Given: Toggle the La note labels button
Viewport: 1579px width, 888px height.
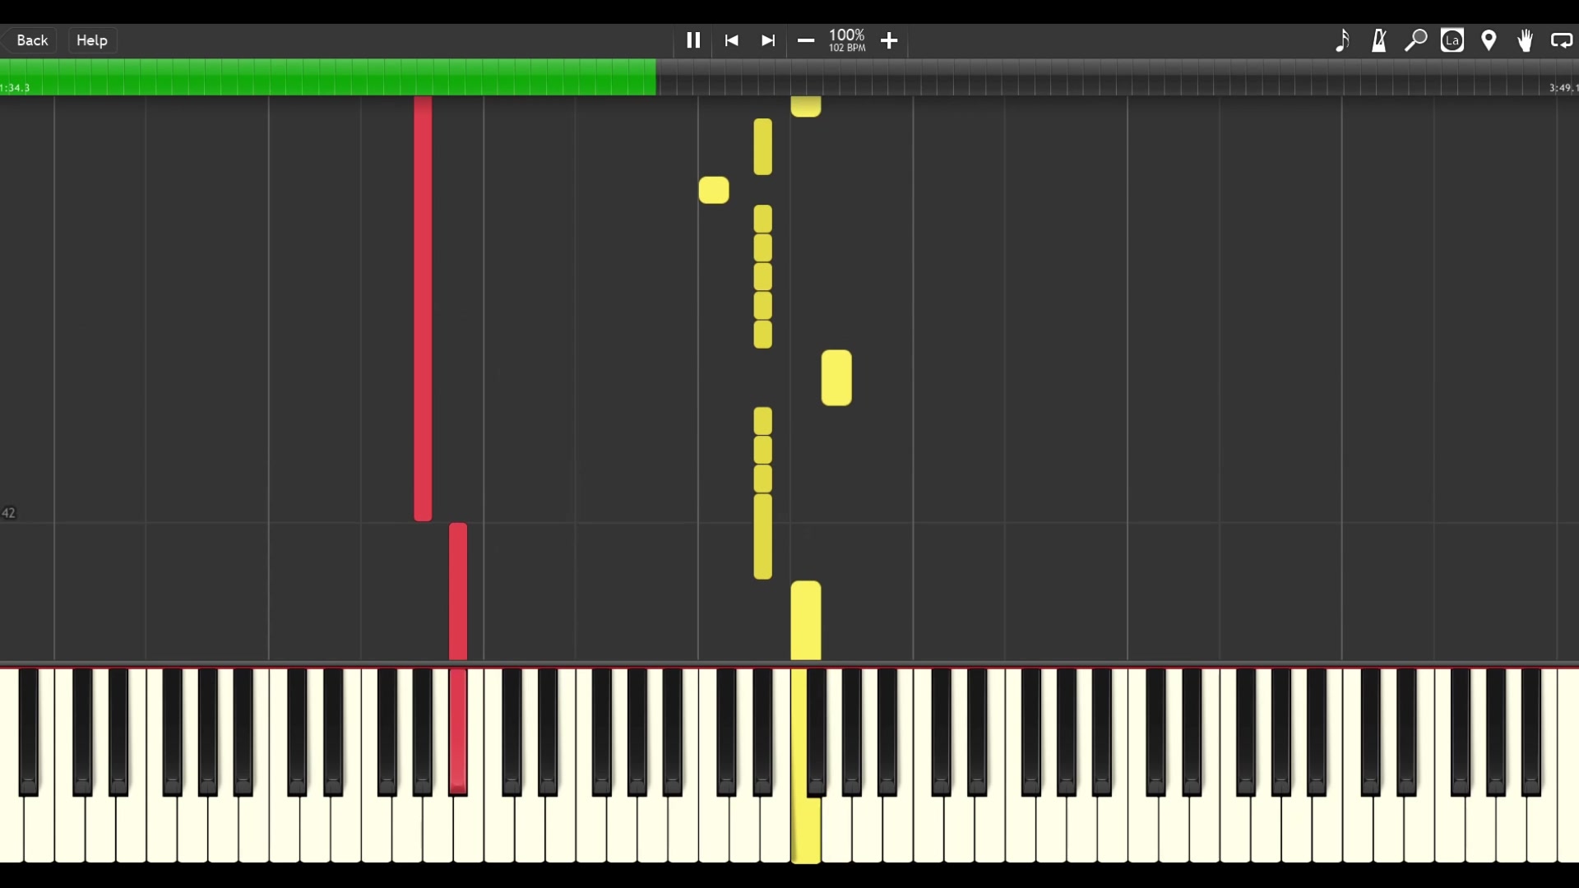Looking at the screenshot, I should (1452, 40).
